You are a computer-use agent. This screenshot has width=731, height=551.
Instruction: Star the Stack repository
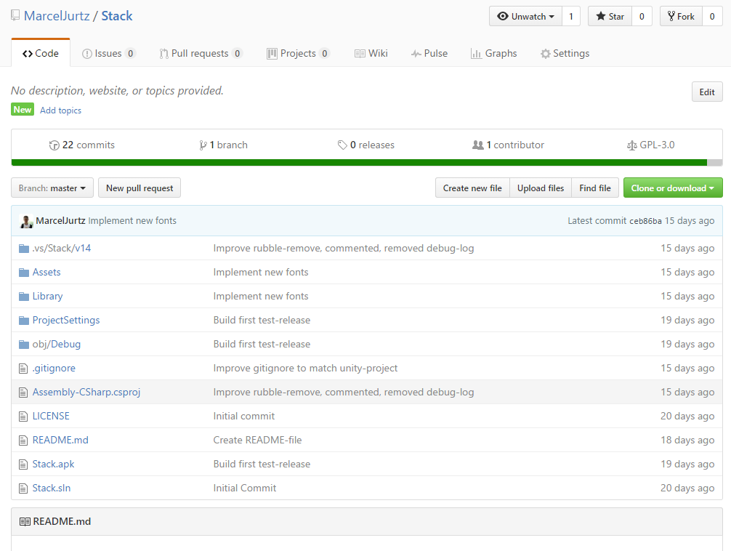(610, 16)
